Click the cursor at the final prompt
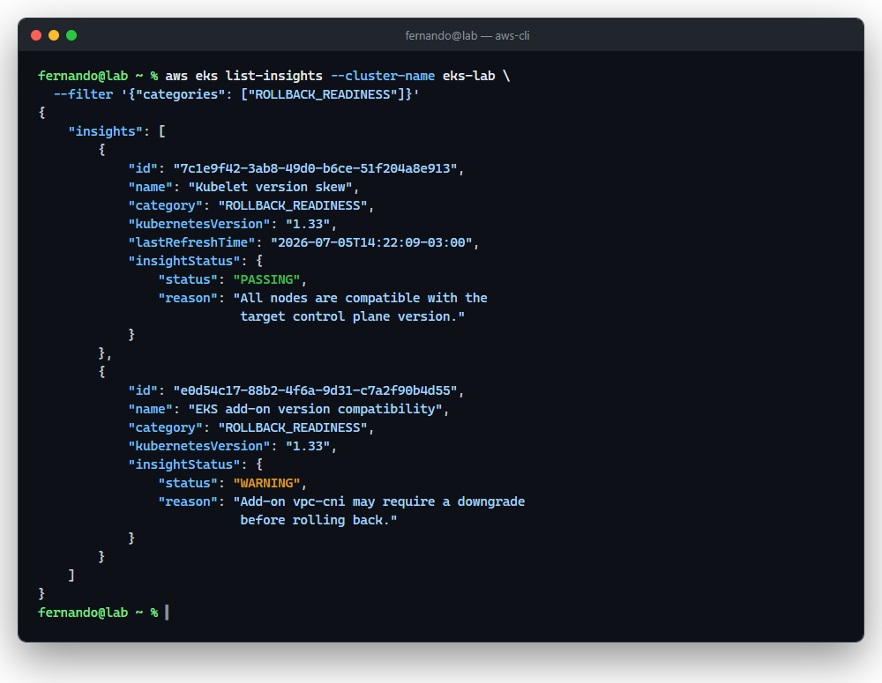 (167, 612)
